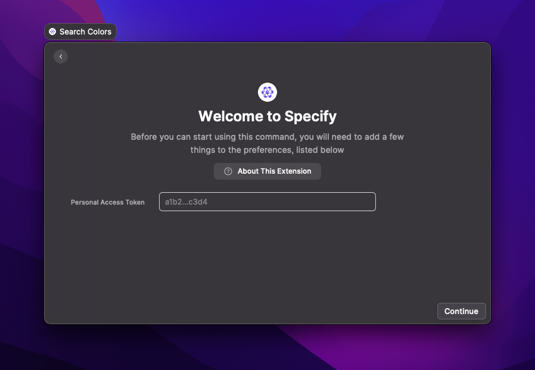
Task: Click the question mark icon in About button
Action: (x=228, y=171)
